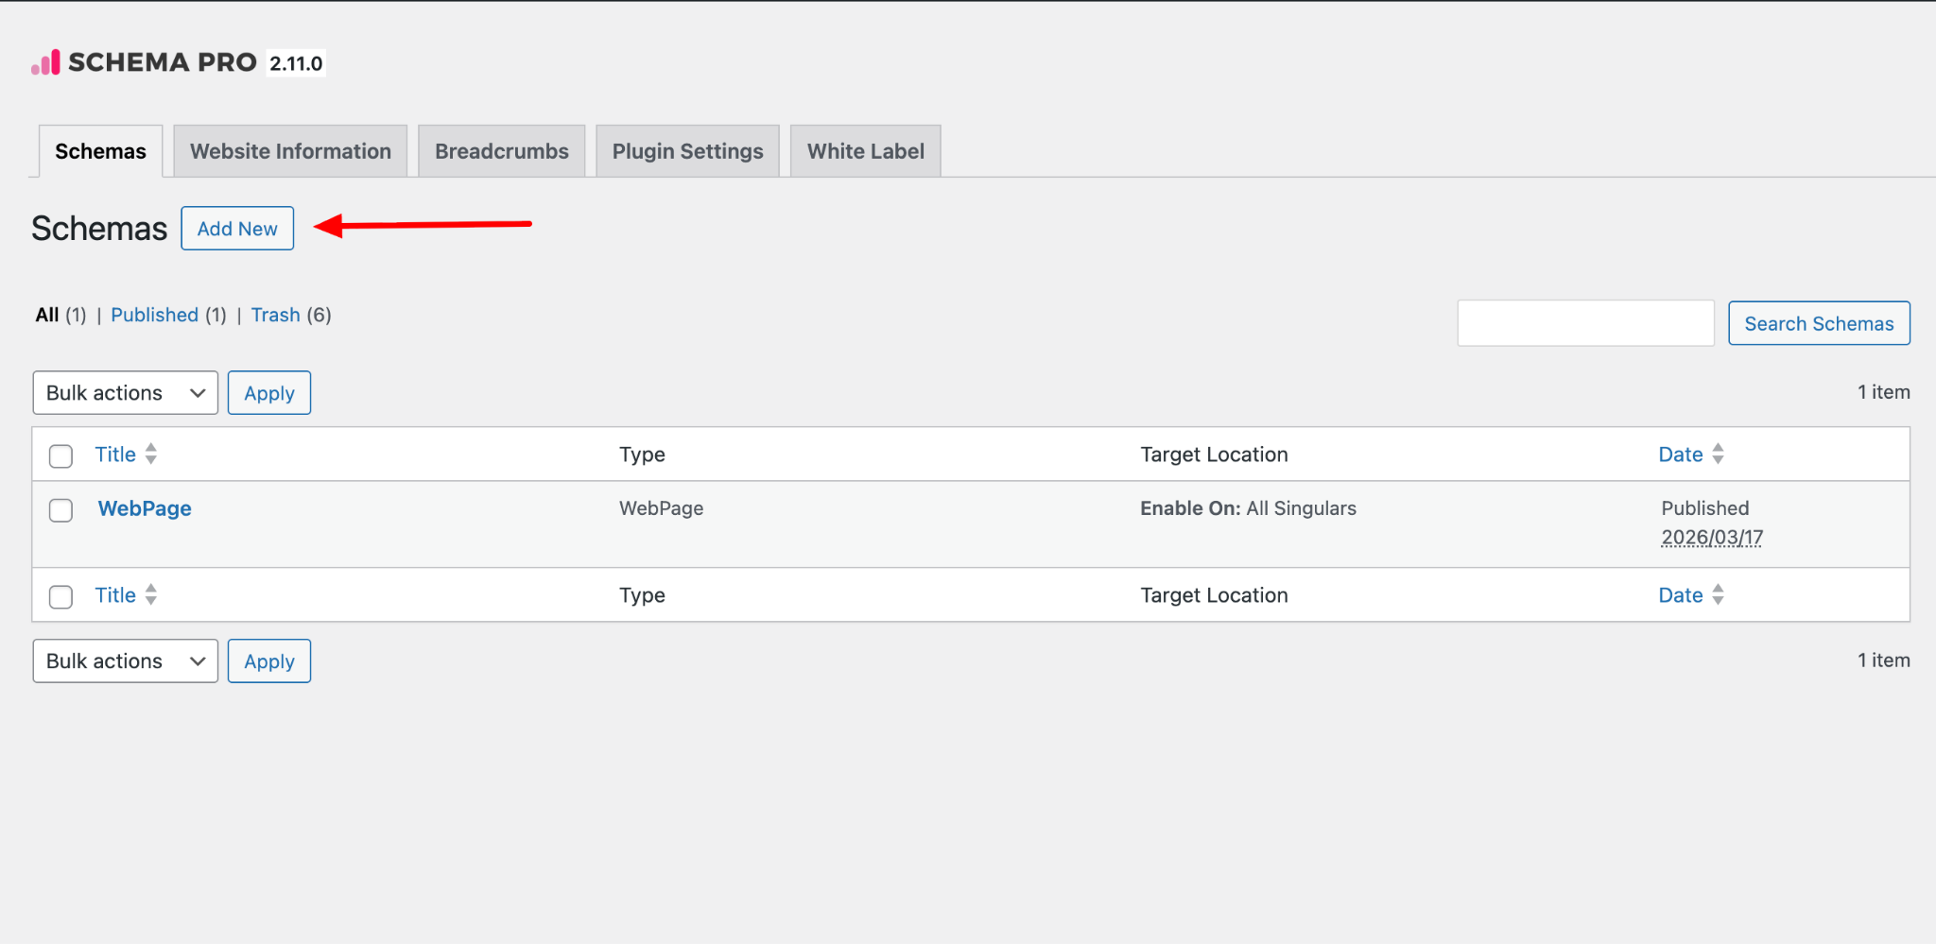The height and width of the screenshot is (944, 1936).
Task: Focus the schema search input field
Action: pyautogui.click(x=1584, y=323)
